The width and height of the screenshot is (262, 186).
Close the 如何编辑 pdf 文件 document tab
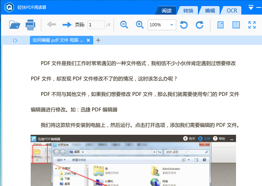coord(88,40)
